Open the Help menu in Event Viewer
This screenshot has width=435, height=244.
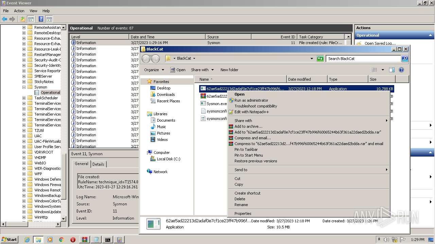click(46, 11)
